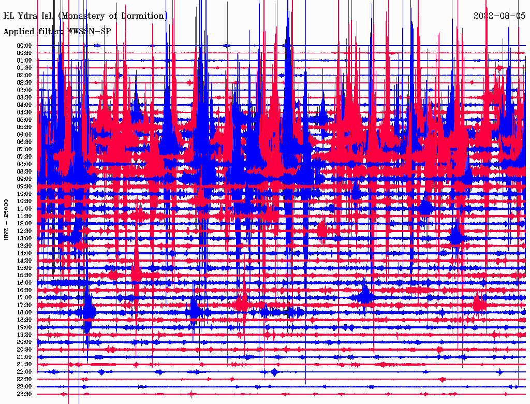The height and width of the screenshot is (404, 530).
Task: Select the 04:00 time row label
Action: click(x=24, y=105)
